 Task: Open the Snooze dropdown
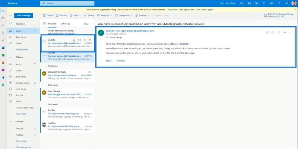coord(142,16)
